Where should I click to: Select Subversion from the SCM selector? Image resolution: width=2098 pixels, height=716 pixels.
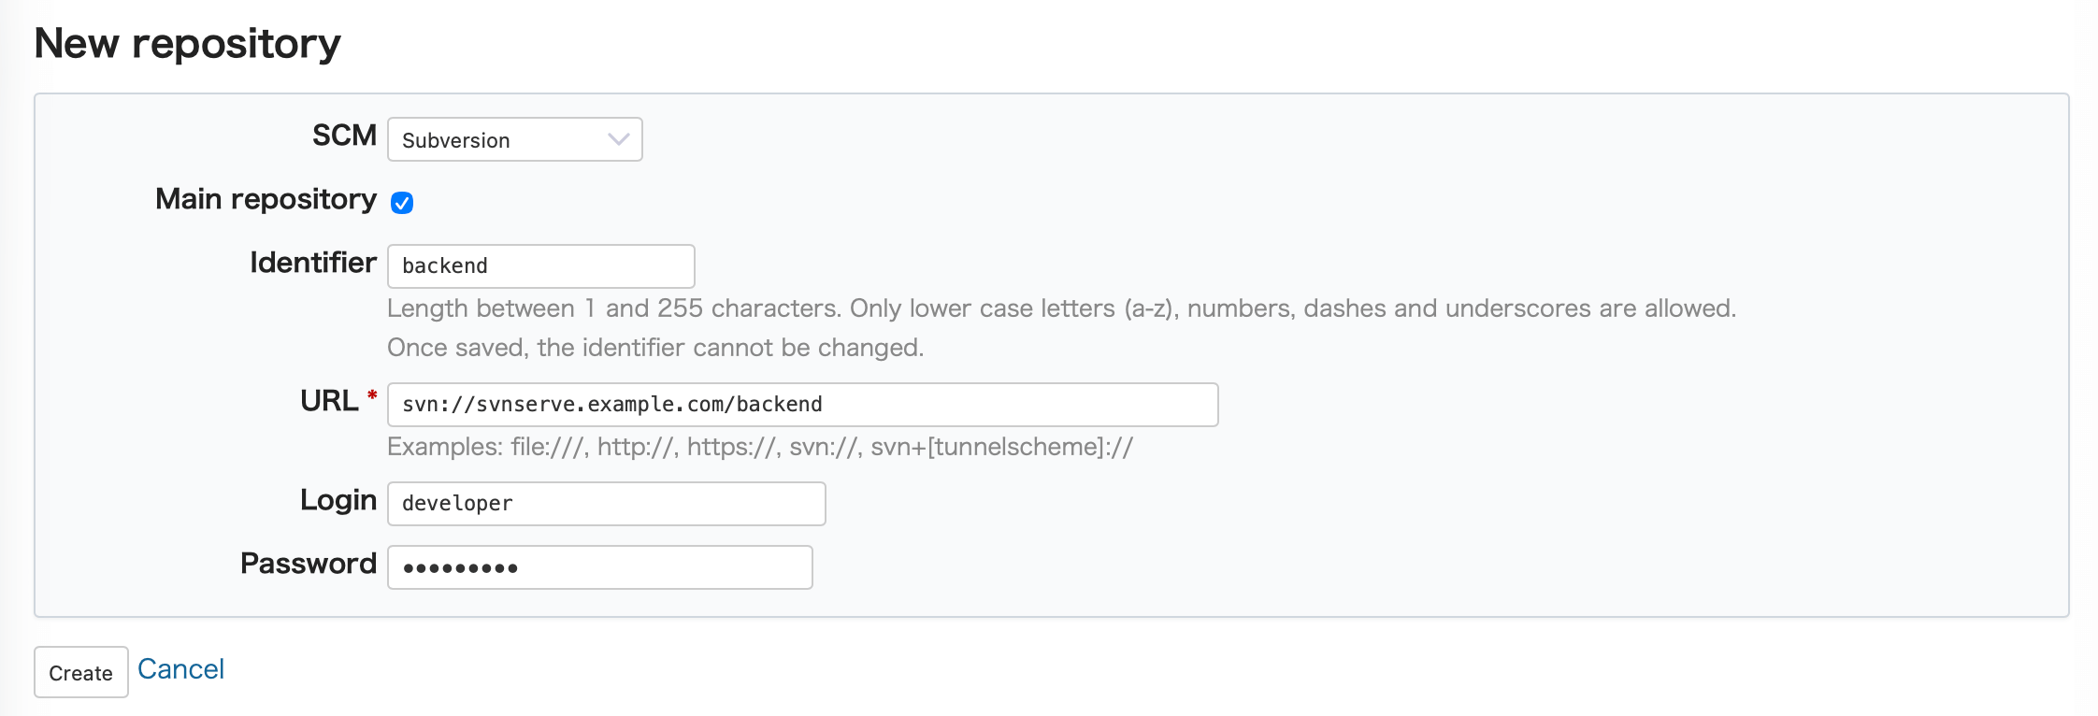pyautogui.click(x=514, y=139)
